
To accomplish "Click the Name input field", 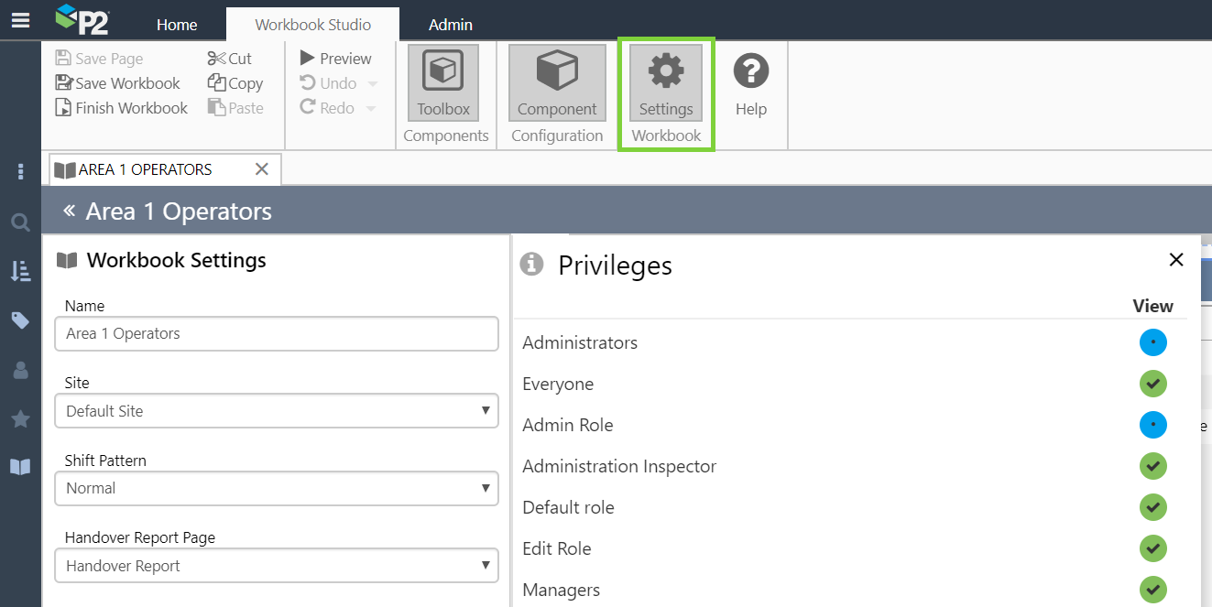I will click(277, 333).
